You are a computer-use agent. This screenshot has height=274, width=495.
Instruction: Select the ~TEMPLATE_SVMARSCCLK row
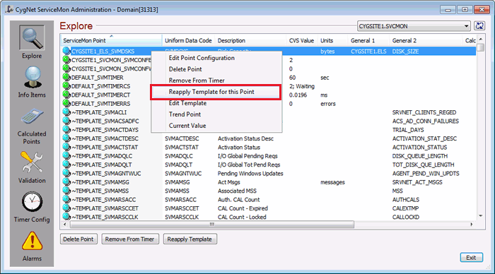268,217
